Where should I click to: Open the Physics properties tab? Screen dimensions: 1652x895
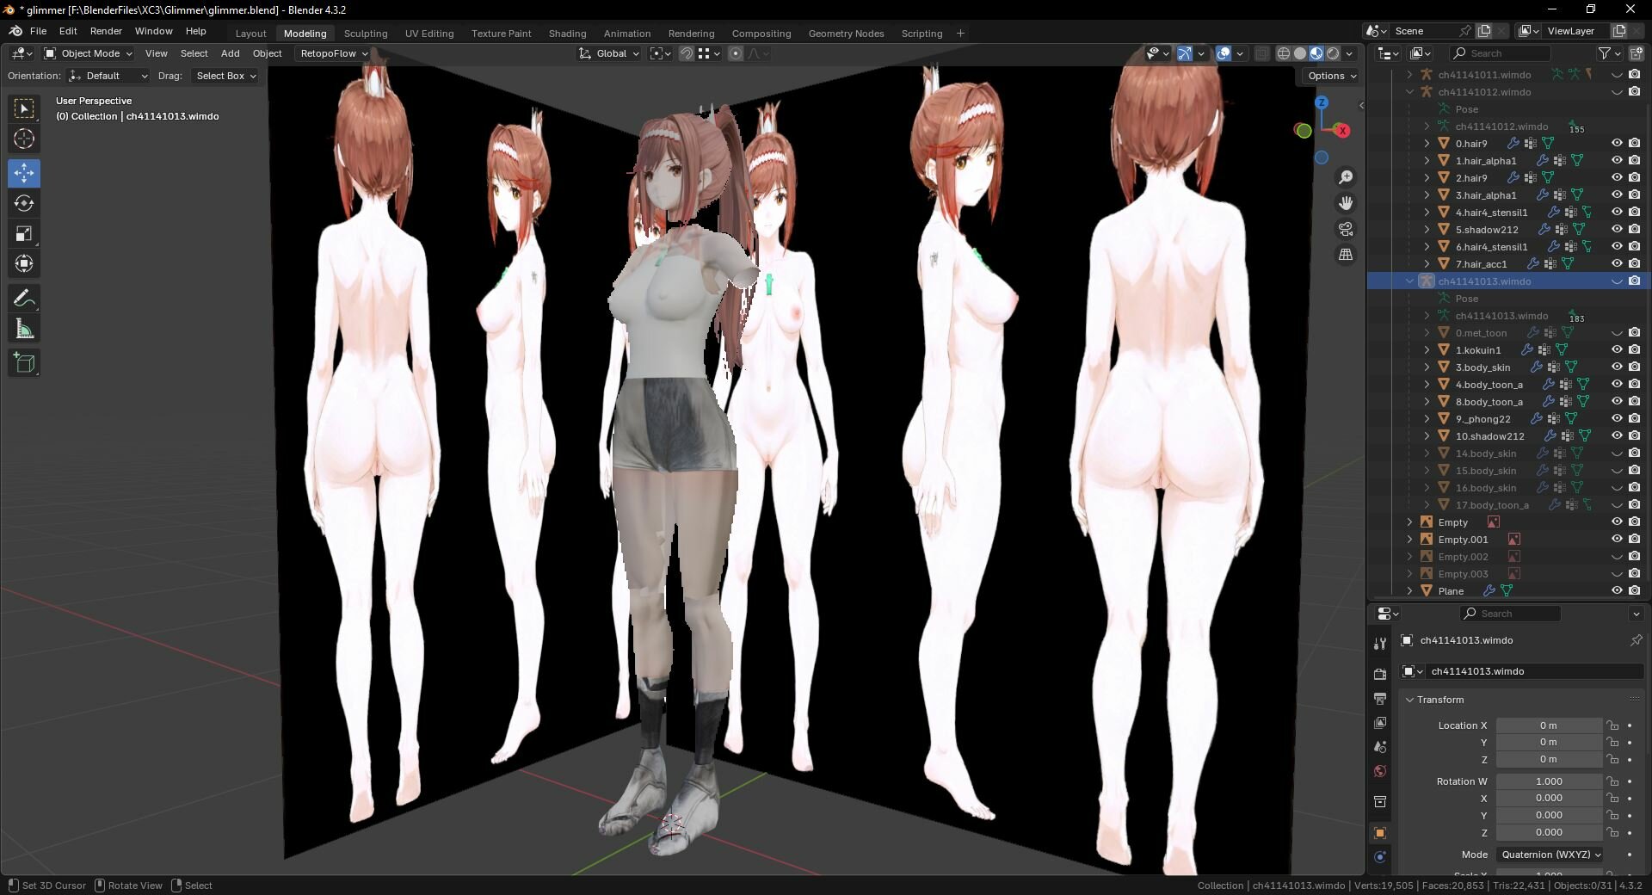coord(1380,857)
